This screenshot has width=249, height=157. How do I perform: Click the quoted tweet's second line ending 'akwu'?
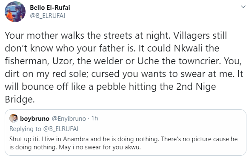click(x=75, y=147)
